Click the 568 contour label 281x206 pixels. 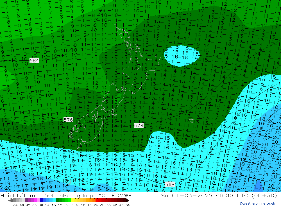pos(170,184)
